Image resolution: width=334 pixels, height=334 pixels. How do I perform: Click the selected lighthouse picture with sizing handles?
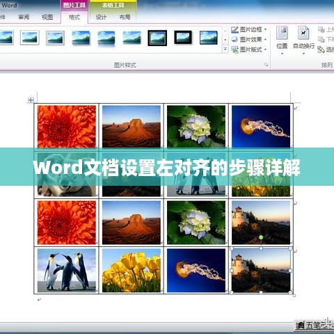[261, 271]
